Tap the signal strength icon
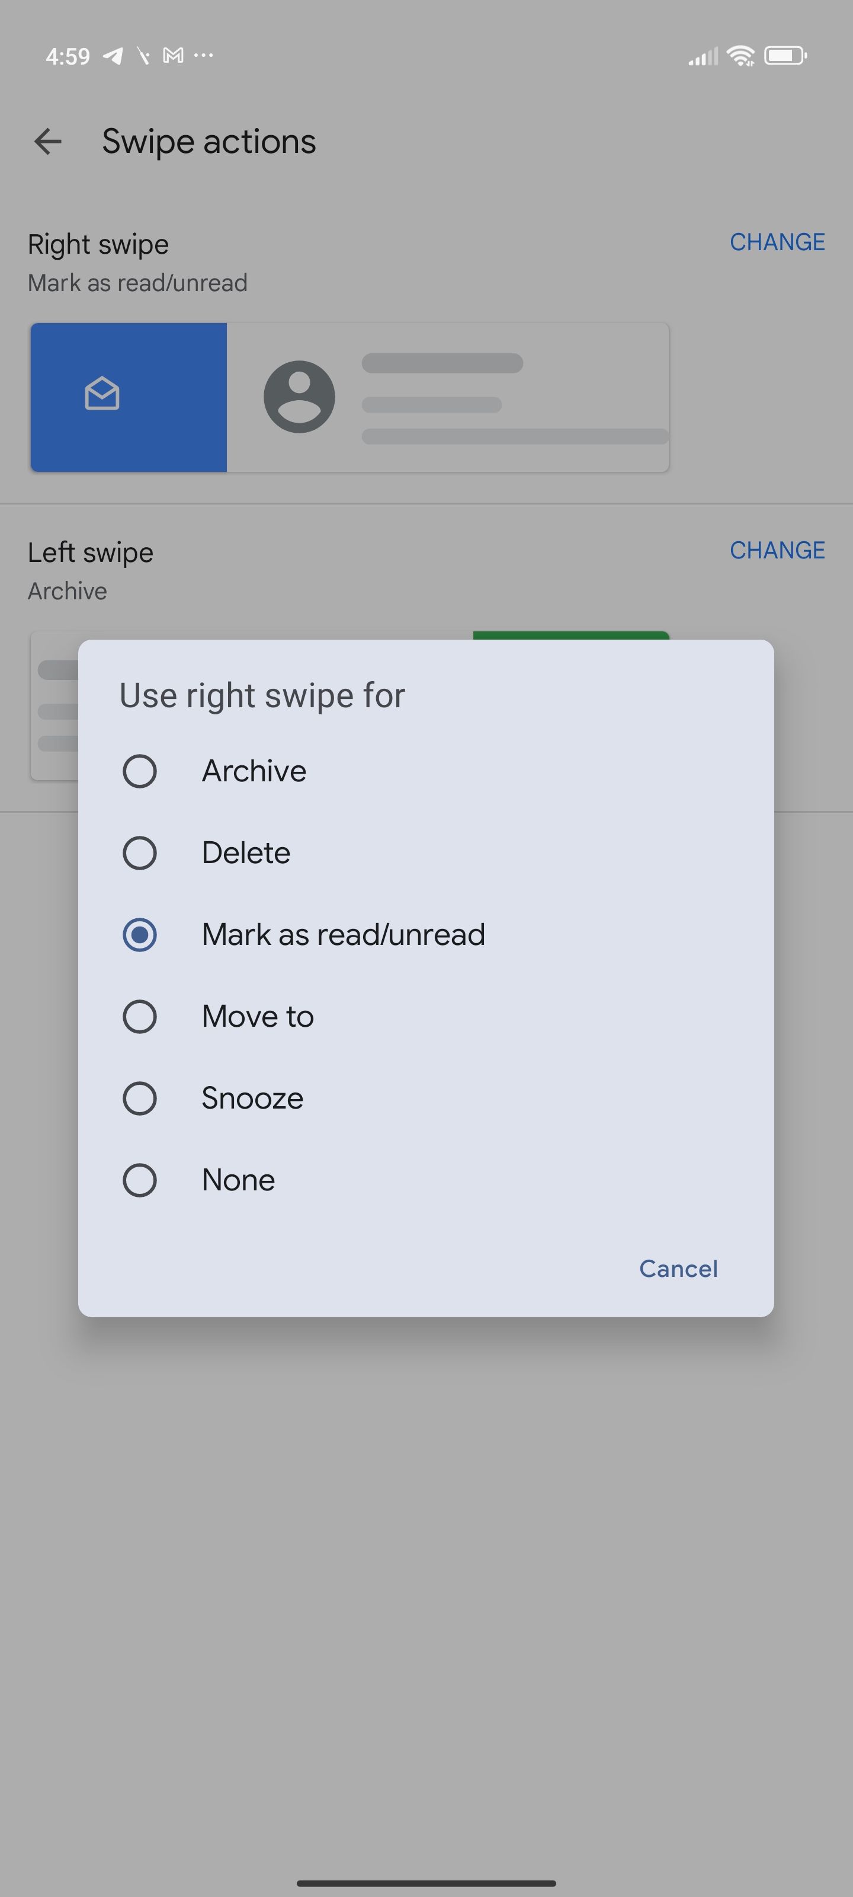Image resolution: width=853 pixels, height=1897 pixels. (703, 56)
